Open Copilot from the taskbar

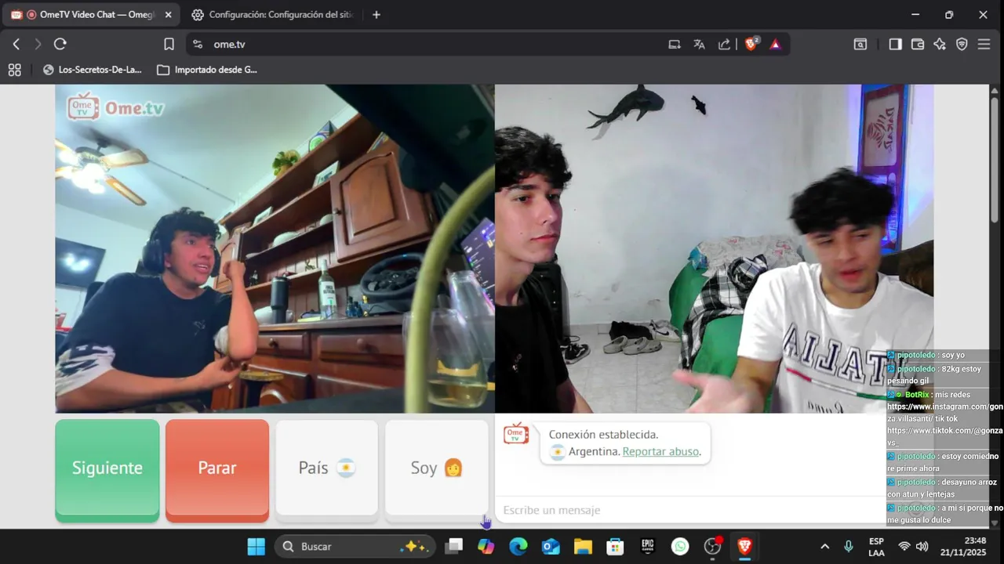(x=486, y=547)
